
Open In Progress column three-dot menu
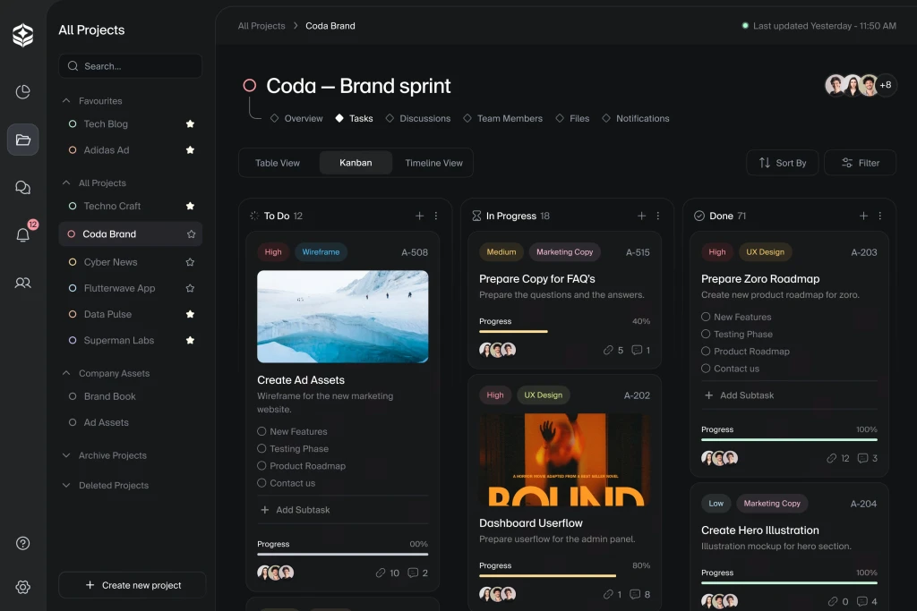pos(658,216)
